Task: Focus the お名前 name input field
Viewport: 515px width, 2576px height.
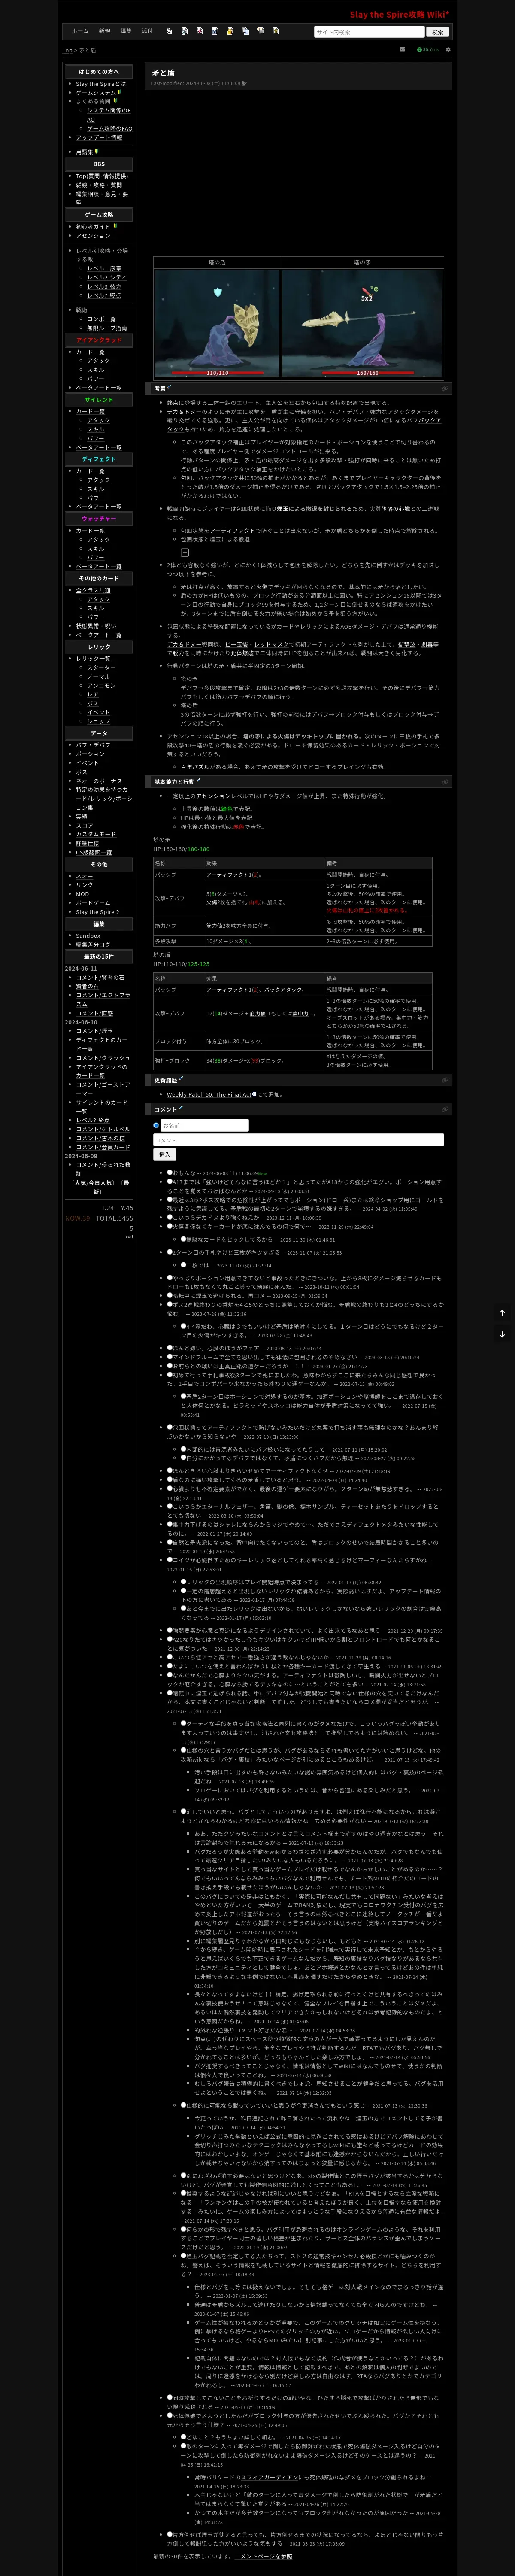Action: pos(204,1125)
